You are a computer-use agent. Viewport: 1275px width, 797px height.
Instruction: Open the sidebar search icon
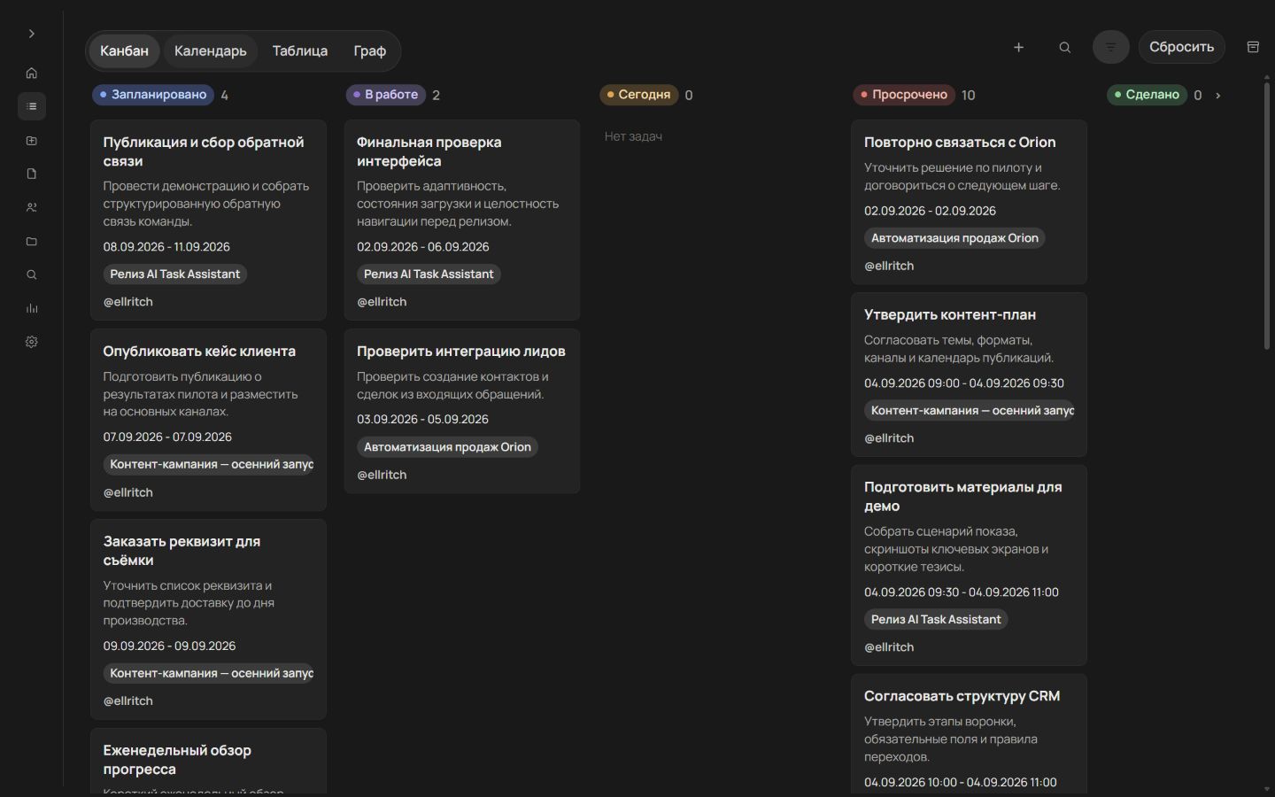point(32,275)
